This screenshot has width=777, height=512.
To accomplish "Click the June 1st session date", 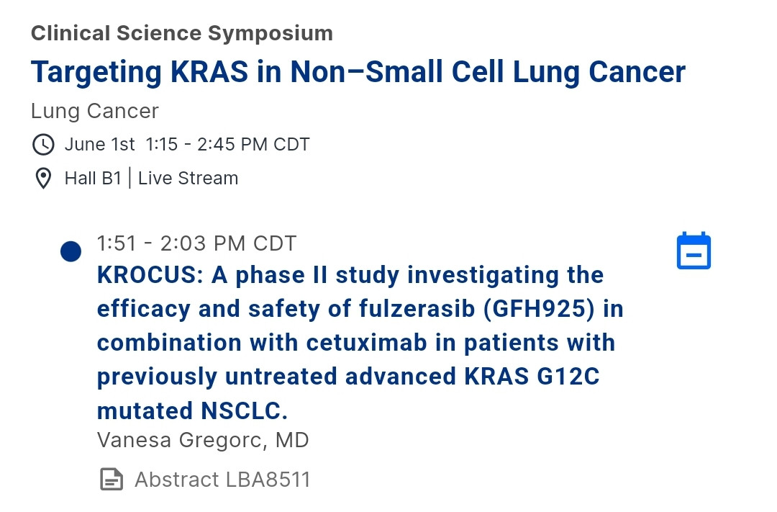I will pos(99,144).
